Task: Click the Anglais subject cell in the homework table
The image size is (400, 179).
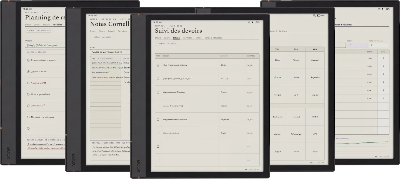Action: 232,133
